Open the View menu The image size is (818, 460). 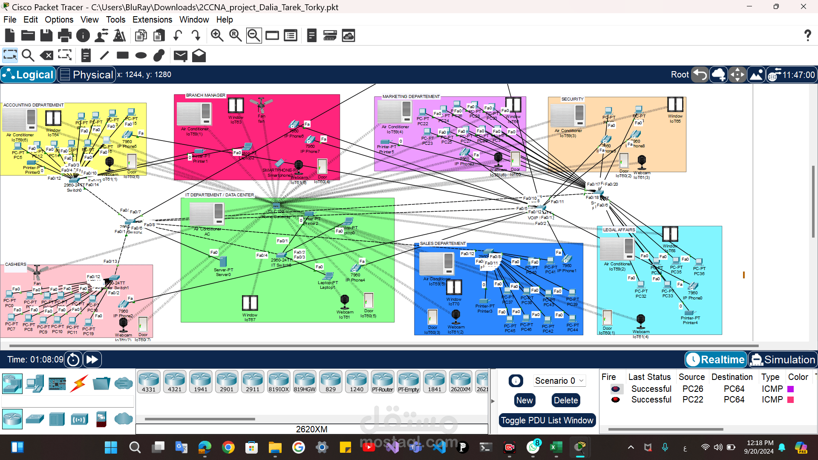(x=89, y=20)
